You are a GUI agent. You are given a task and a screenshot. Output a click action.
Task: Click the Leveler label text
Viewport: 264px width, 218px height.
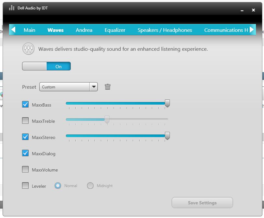[39, 186]
